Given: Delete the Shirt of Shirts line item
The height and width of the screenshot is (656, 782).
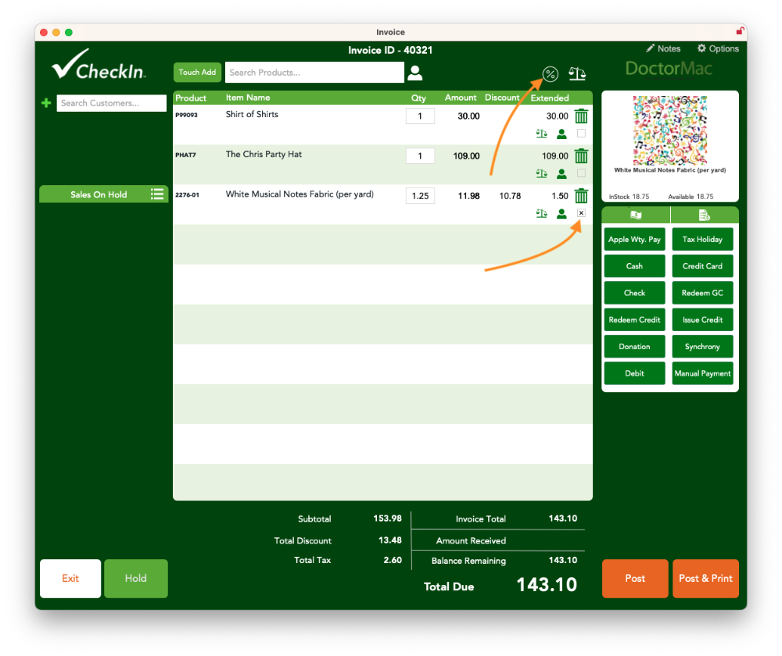Looking at the screenshot, I should (x=581, y=116).
